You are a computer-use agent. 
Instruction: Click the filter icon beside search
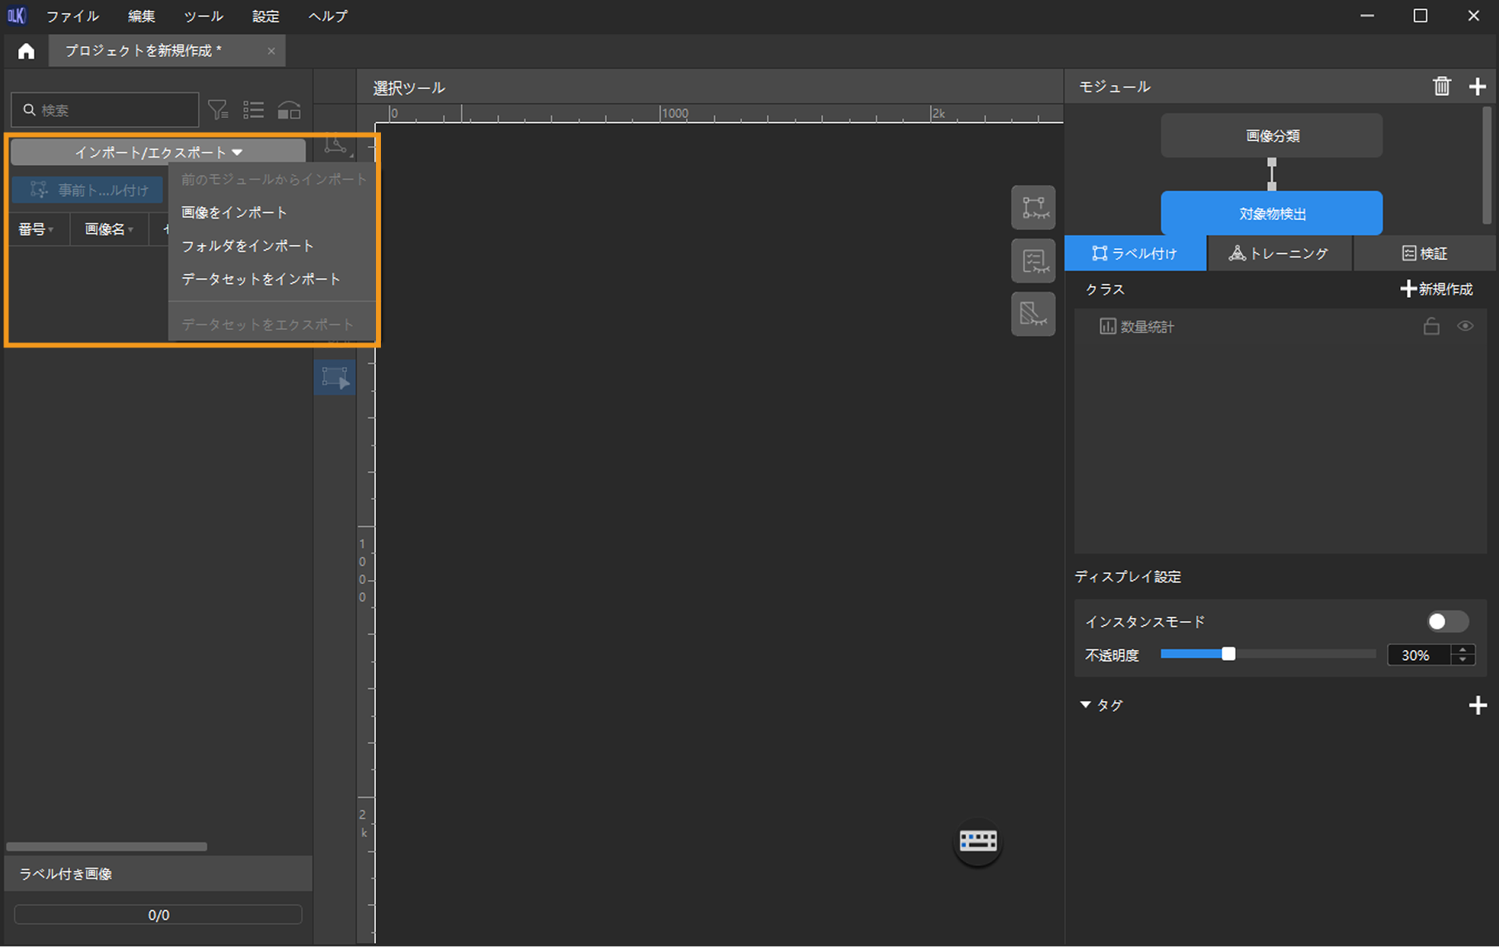coord(218,110)
